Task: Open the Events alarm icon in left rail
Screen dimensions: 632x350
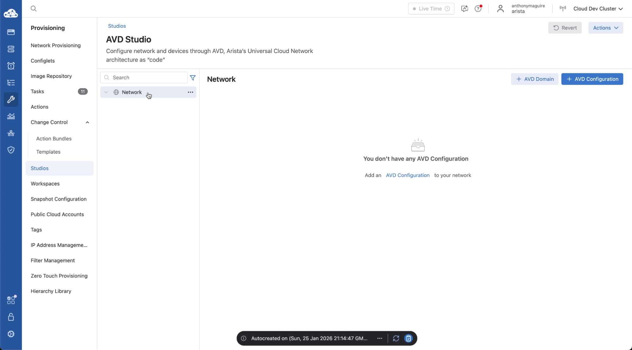Action: point(11,66)
